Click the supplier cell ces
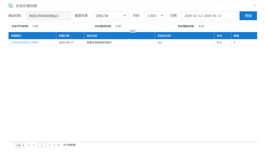 click(x=185, y=42)
